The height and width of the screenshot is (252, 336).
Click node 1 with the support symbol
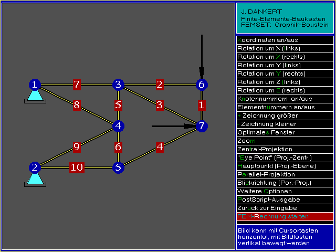tap(35, 85)
